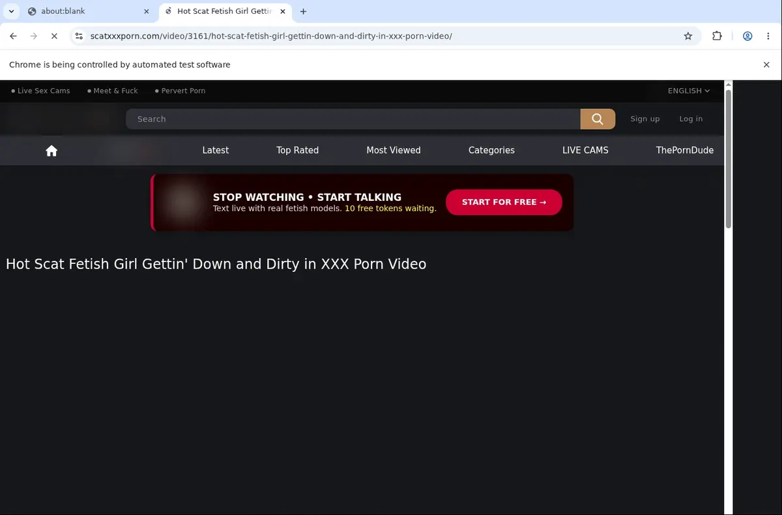
Task: Click the magnifying glass search button
Action: point(598,119)
